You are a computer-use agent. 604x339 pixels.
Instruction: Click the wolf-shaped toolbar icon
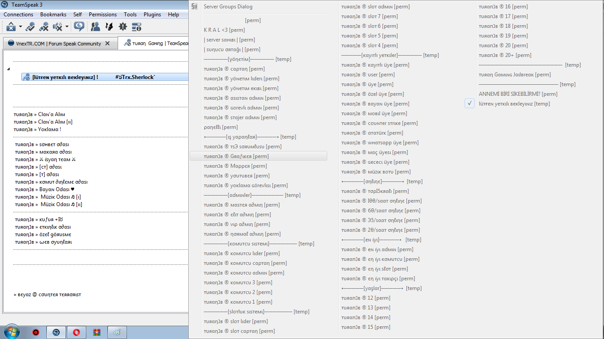[x=109, y=27]
